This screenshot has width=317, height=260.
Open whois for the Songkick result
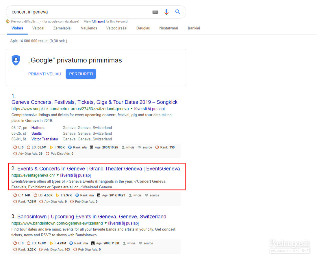(x=128, y=147)
